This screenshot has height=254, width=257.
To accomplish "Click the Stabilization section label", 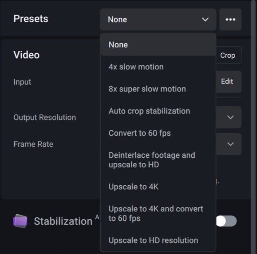I will tap(63, 221).
